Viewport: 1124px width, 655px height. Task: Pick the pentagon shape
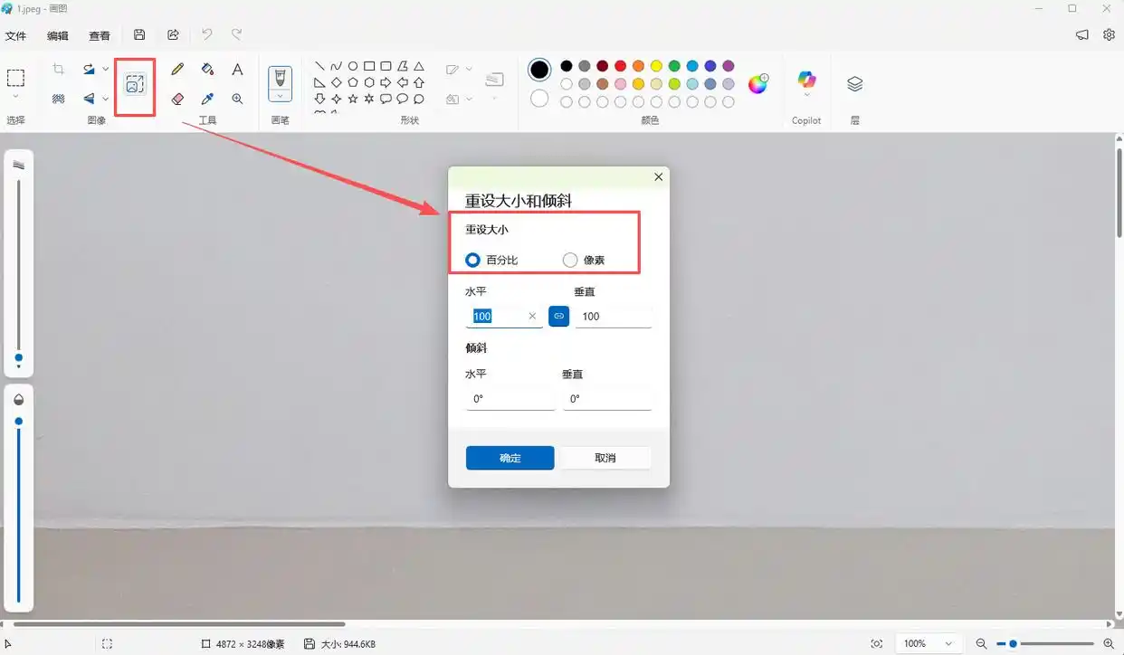click(x=353, y=82)
